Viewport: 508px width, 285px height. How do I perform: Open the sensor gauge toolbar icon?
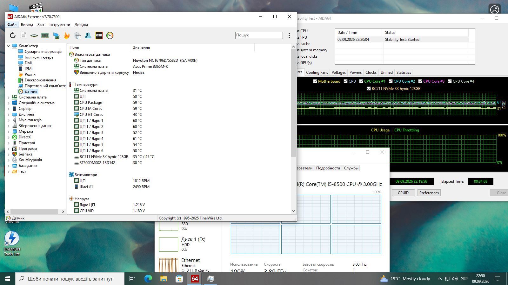110,35
